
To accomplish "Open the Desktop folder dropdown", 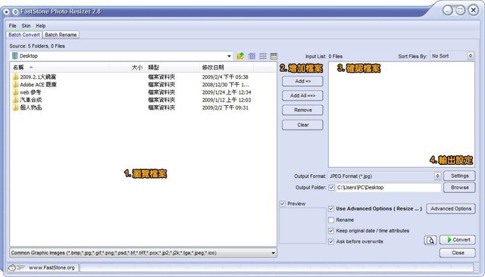I will point(229,56).
